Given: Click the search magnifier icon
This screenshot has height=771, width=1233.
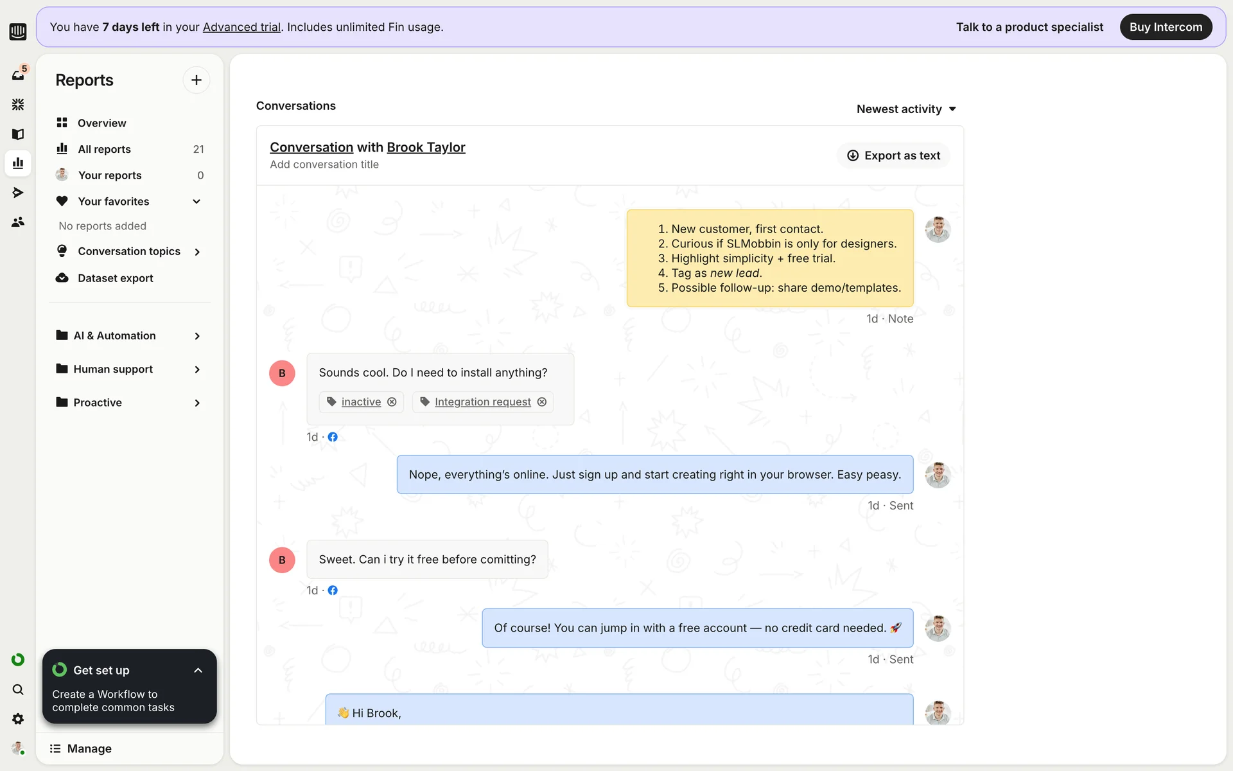Looking at the screenshot, I should [x=18, y=689].
